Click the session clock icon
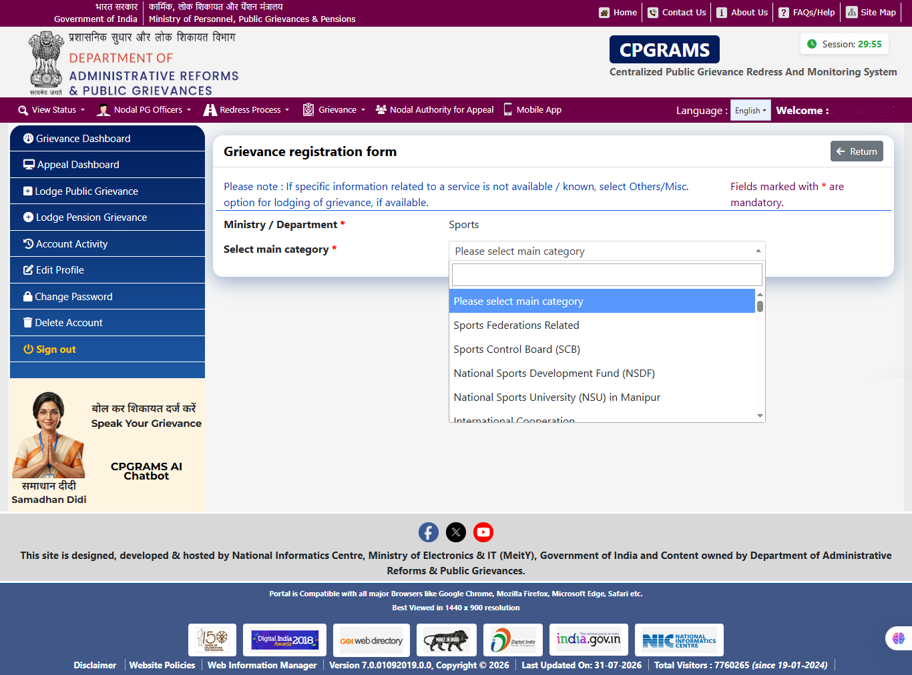The image size is (912, 675). coord(812,44)
